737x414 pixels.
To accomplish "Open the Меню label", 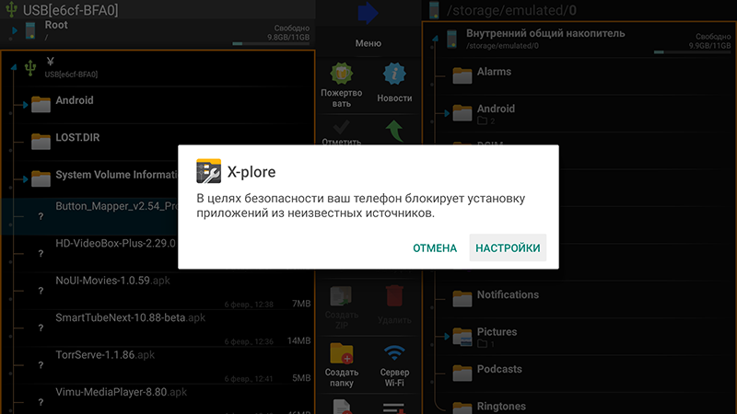I will click(368, 43).
